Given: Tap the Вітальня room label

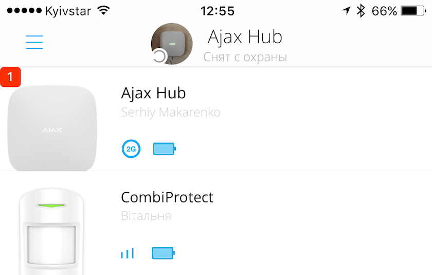Looking at the screenshot, I should pyautogui.click(x=146, y=216).
